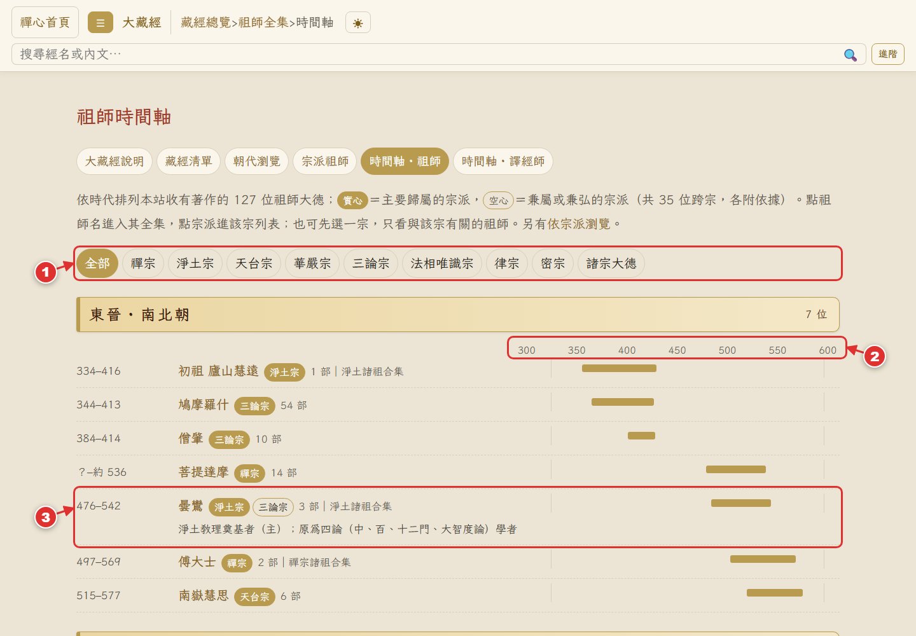
Task: Filter patriarchs by 法相唯識宗
Action: pyautogui.click(x=442, y=263)
